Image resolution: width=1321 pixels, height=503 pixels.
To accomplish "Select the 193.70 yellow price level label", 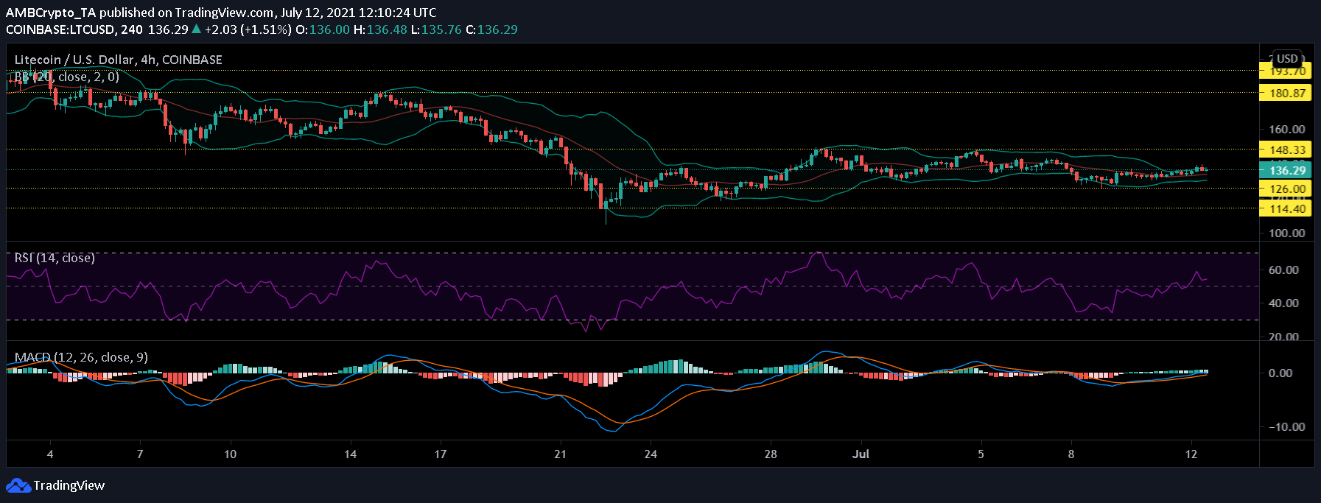I will click(x=1286, y=71).
